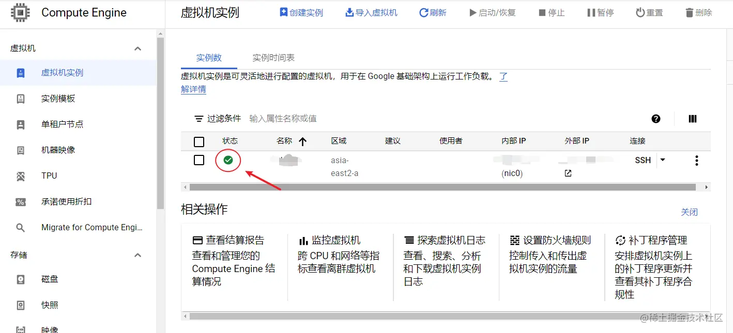The image size is (733, 333).
Task: Click the sidebar vertical scrollbar
Action: tap(160, 123)
